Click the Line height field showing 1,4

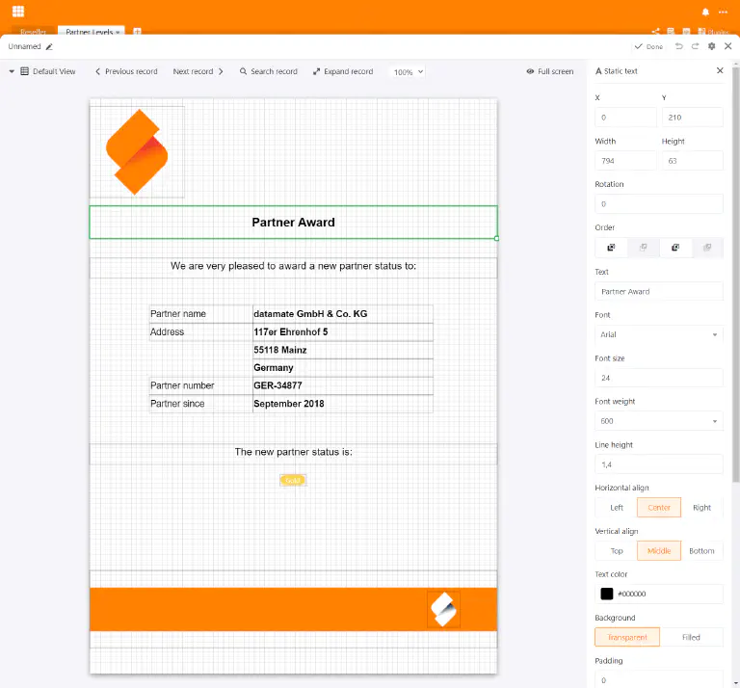(659, 464)
